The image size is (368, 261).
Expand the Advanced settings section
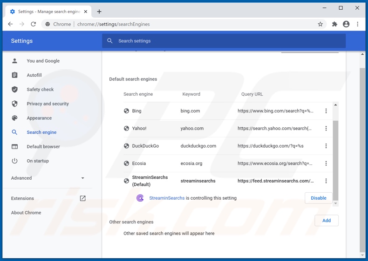point(48,178)
